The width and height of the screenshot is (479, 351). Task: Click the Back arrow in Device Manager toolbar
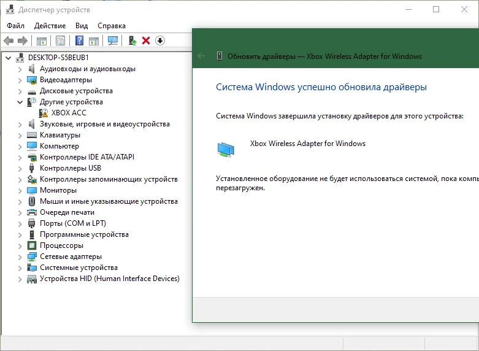pos(9,40)
